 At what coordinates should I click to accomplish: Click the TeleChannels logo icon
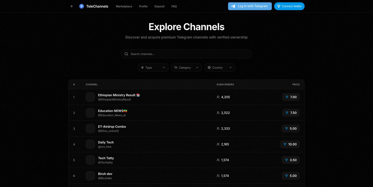(x=82, y=6)
